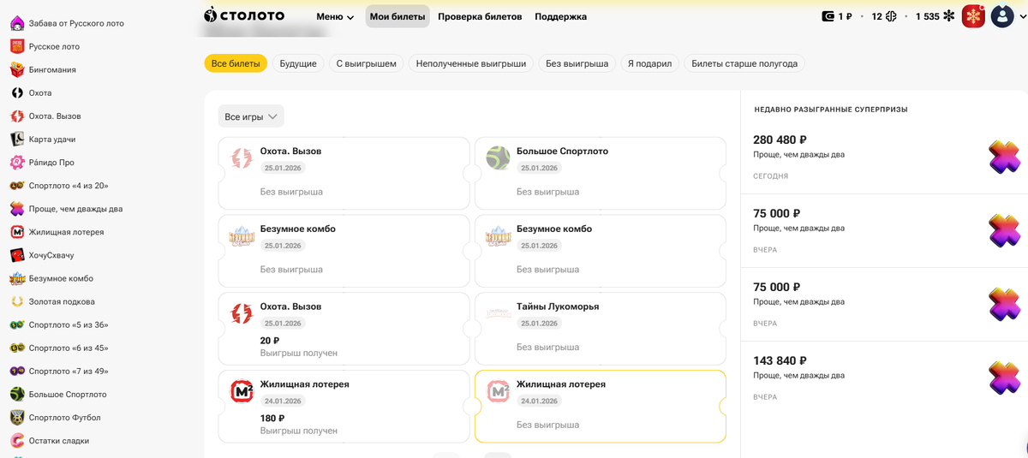1028x458 pixels.
Task: Click the Бингомания icon in sidebar
Action: pos(17,69)
